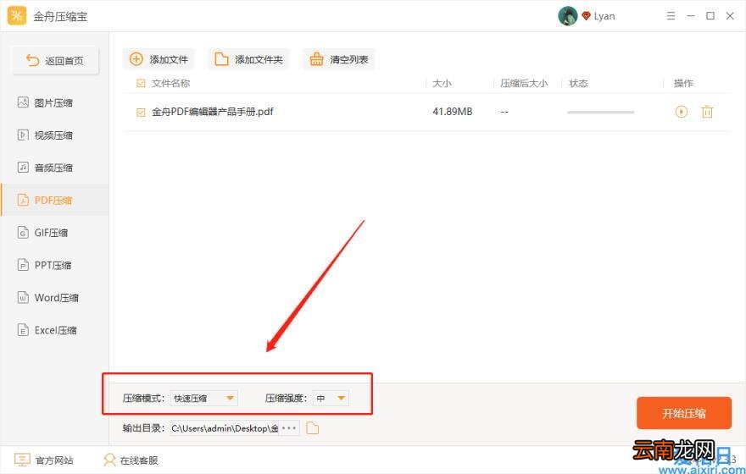The width and height of the screenshot is (746, 474).
Task: Close the 金舟压缩宝 window
Action: pyautogui.click(x=730, y=16)
